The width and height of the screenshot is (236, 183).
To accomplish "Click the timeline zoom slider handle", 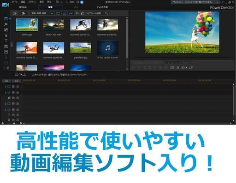I will tap(14, 123).
